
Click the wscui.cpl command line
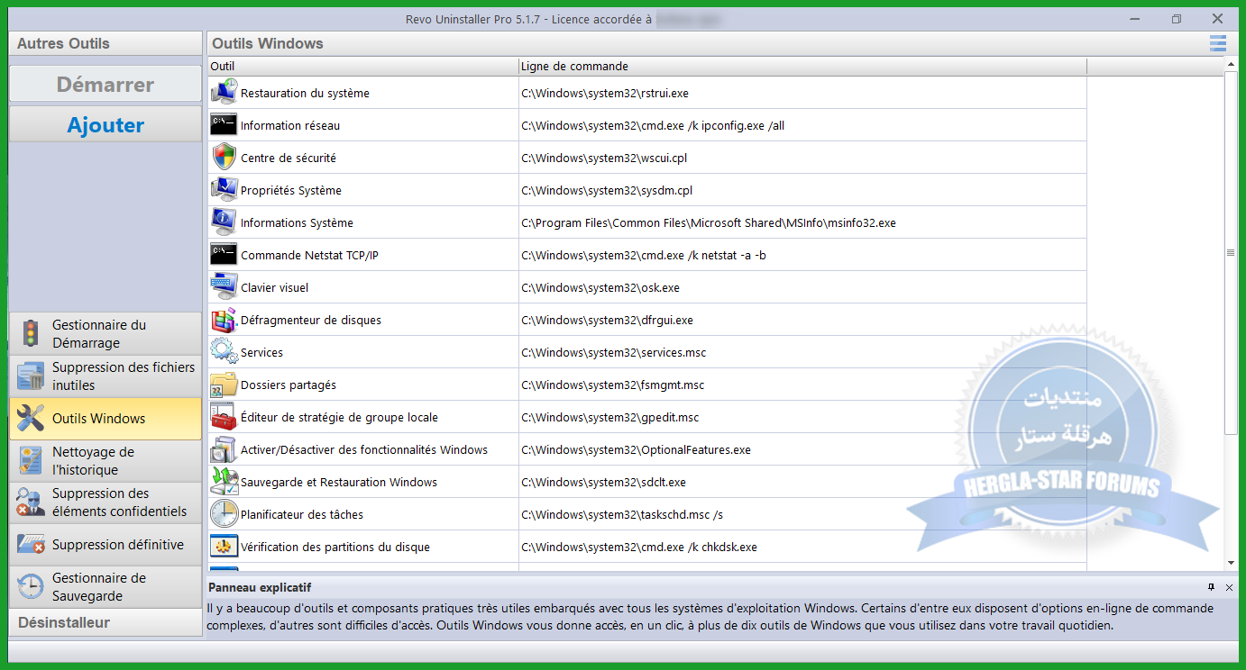[604, 158]
